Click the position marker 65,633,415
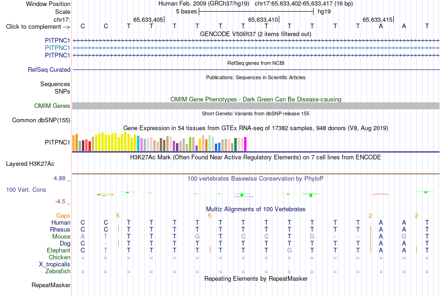This screenshot has height=296, width=440. pos(377,19)
